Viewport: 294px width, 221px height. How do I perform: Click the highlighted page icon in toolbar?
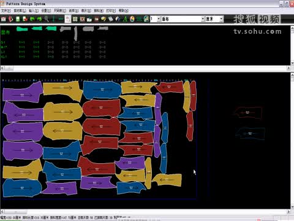point(68,19)
